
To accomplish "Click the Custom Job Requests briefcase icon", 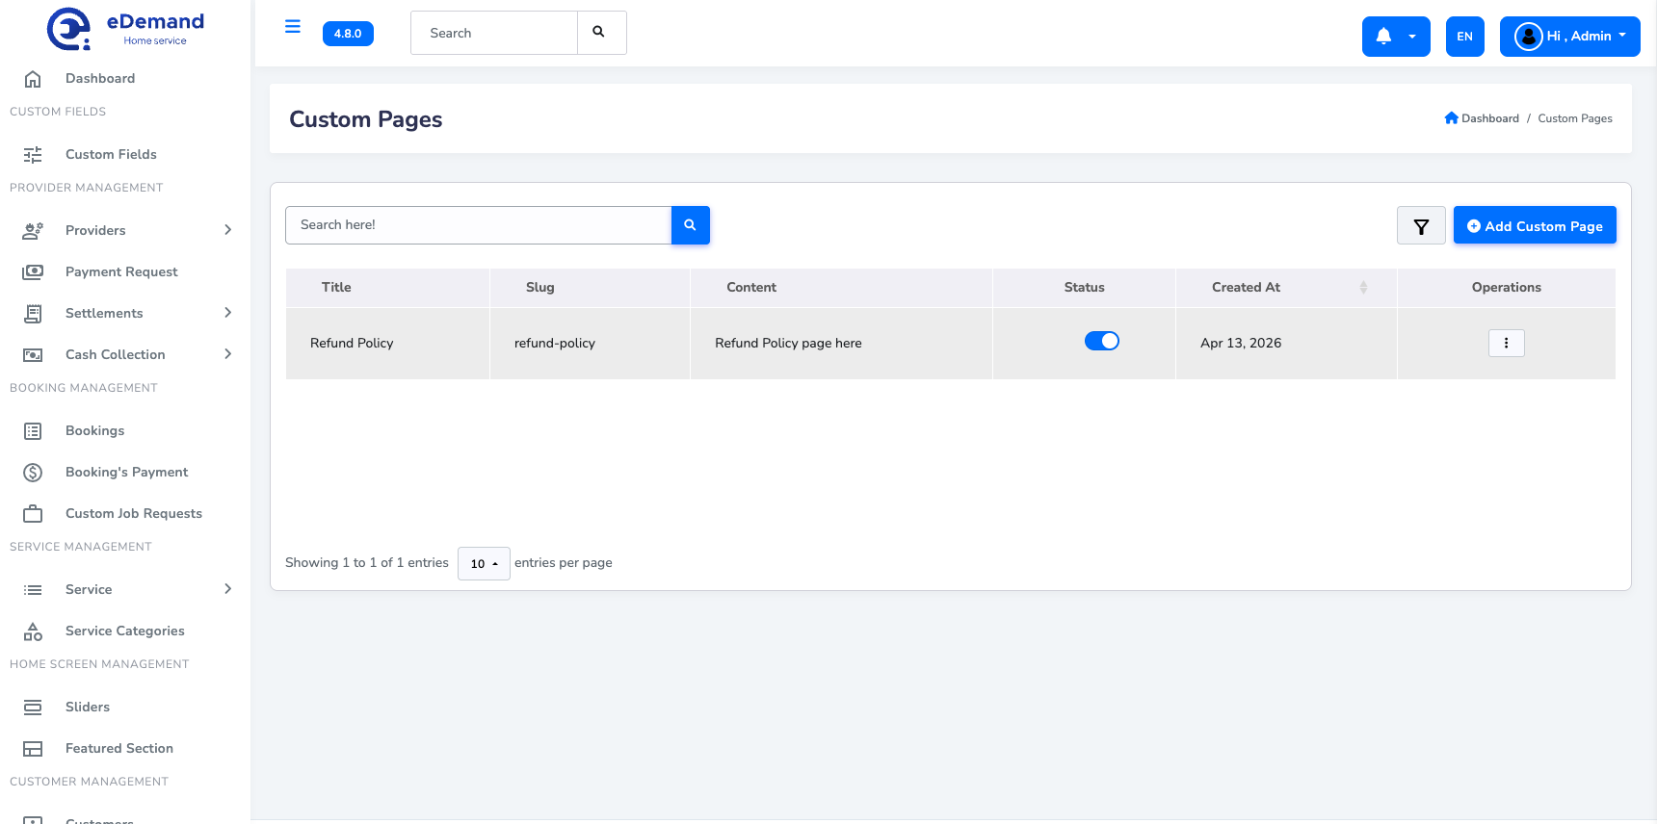I will [x=33, y=514].
